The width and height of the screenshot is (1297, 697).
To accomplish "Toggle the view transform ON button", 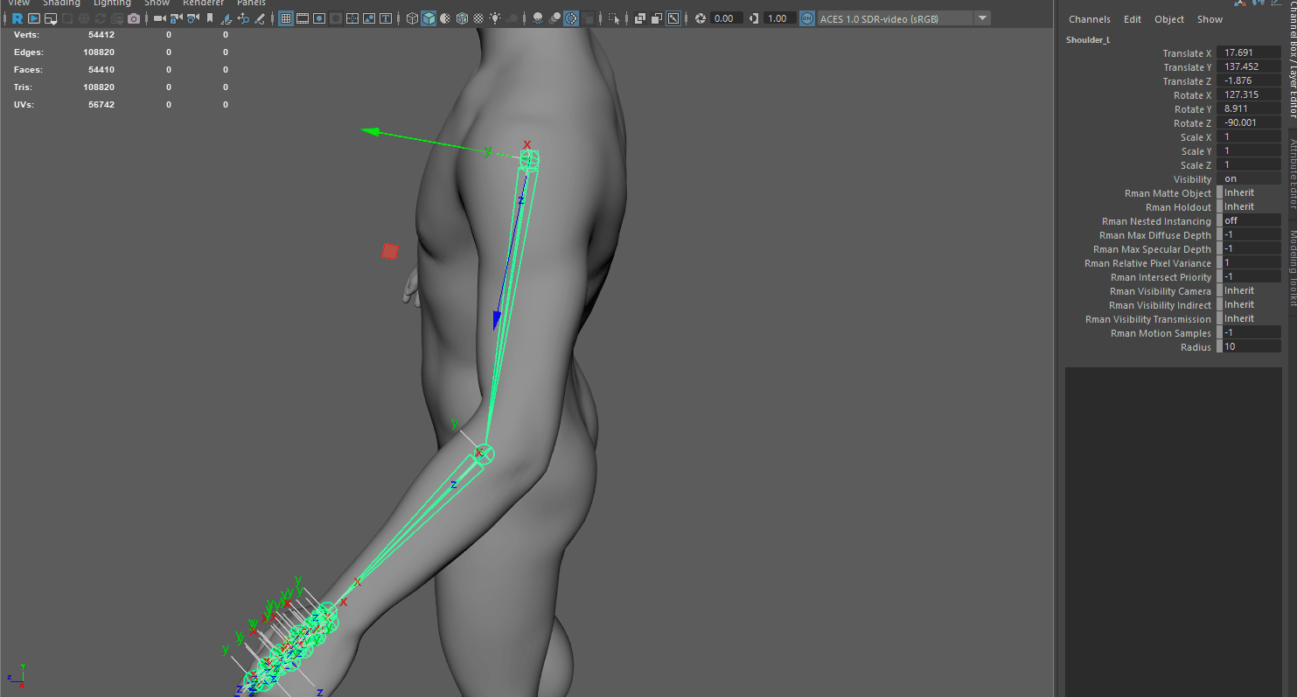I will pos(807,18).
